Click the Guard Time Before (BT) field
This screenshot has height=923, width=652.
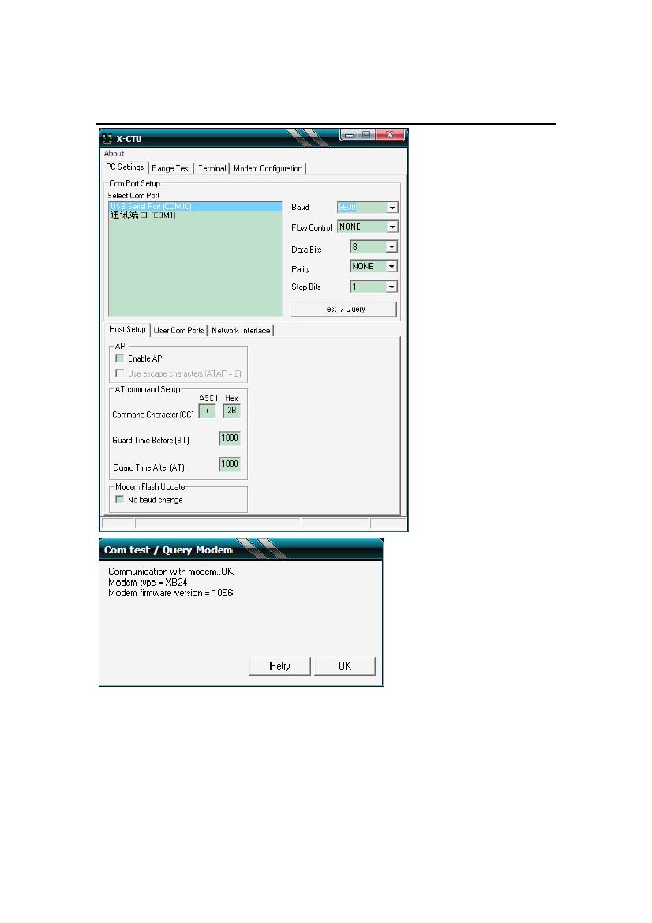click(230, 438)
